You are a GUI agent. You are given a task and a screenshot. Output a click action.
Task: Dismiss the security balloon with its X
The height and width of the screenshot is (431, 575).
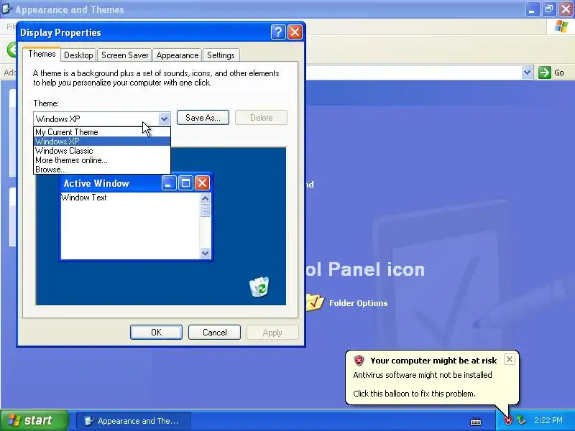(x=510, y=359)
